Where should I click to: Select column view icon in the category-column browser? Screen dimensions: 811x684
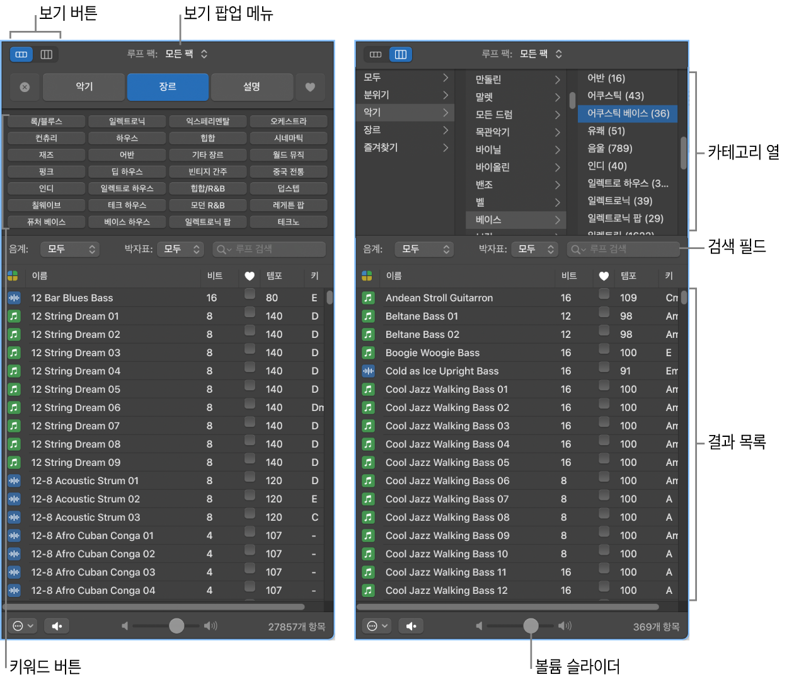click(401, 54)
